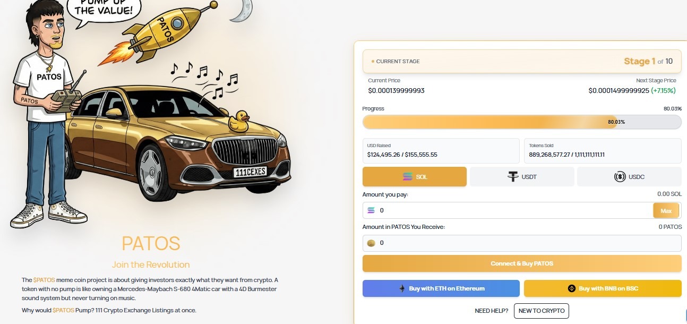Screen dimensions: 687x324
Task: Click Buy with ETH on Ethereum
Action: 441,288
